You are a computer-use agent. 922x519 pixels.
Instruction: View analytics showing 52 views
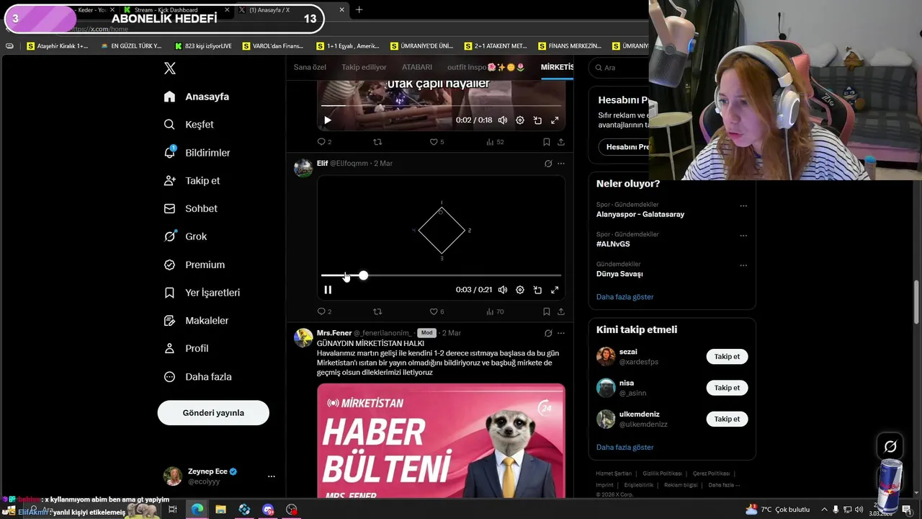(495, 142)
